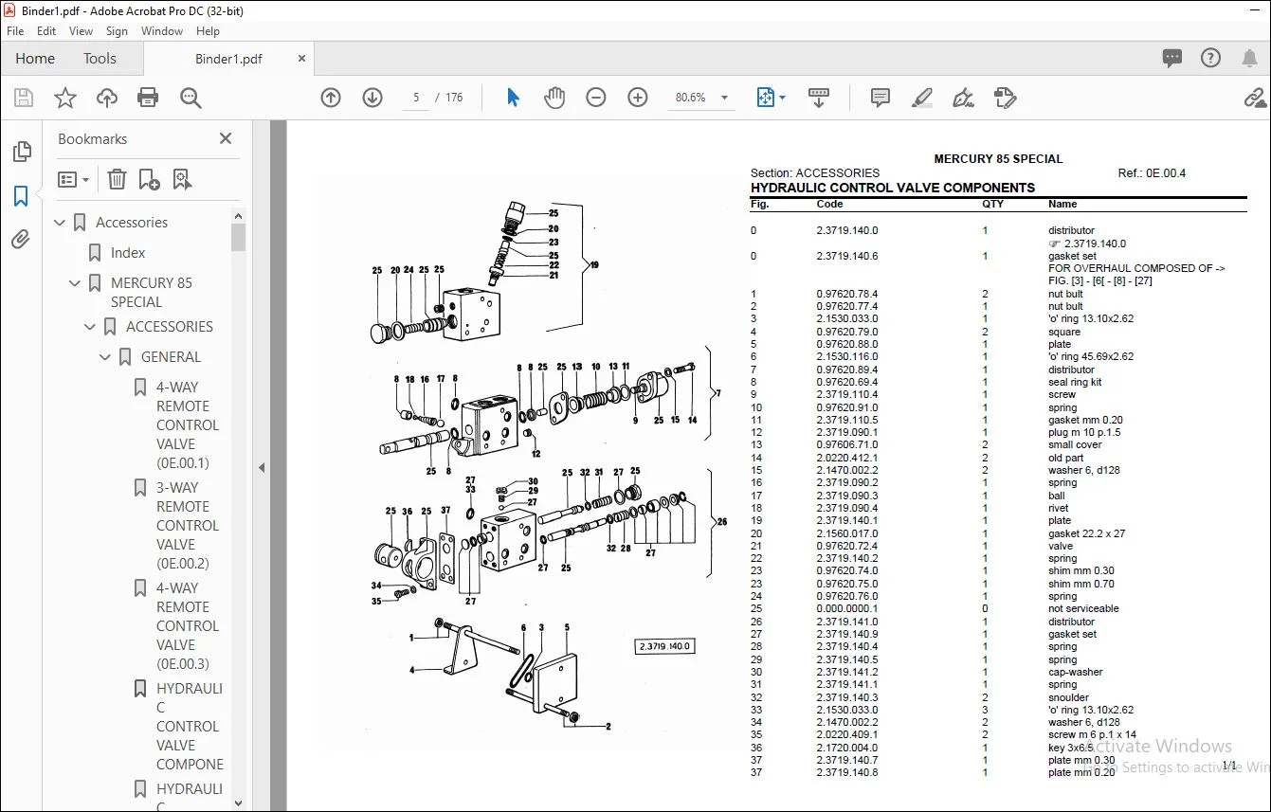
Task: Open the zoom level dropdown showing 80.6%
Action: pos(725,98)
